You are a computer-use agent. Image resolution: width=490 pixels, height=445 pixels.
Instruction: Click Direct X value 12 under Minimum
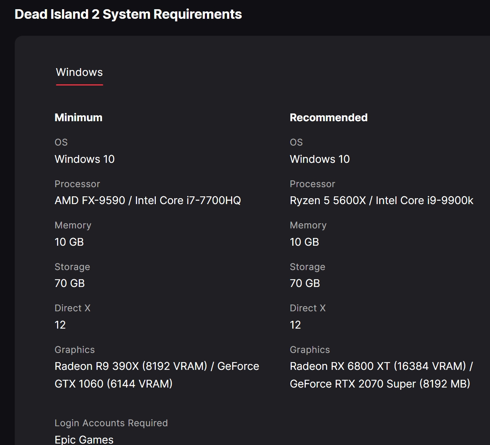tap(60, 325)
